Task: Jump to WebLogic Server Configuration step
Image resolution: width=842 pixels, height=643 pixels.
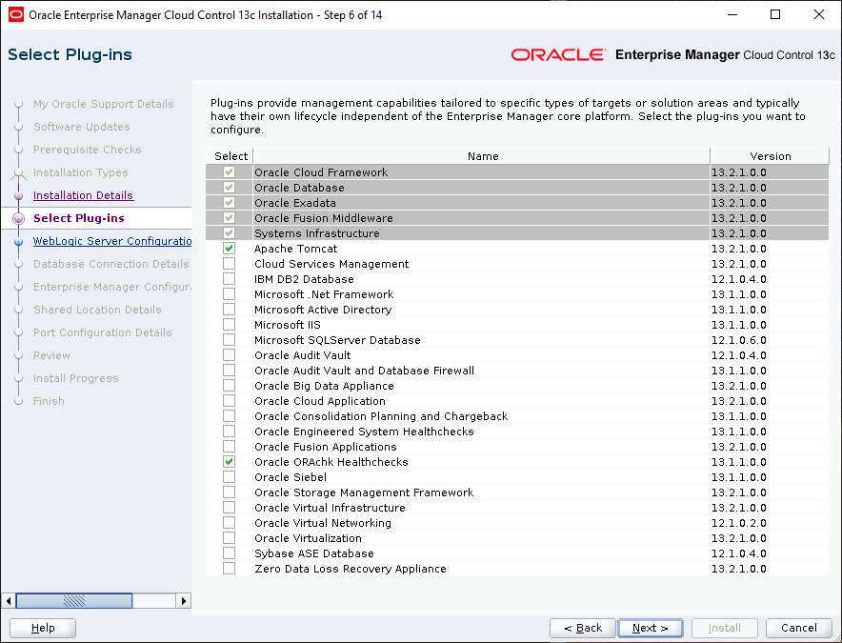Action: tap(111, 241)
